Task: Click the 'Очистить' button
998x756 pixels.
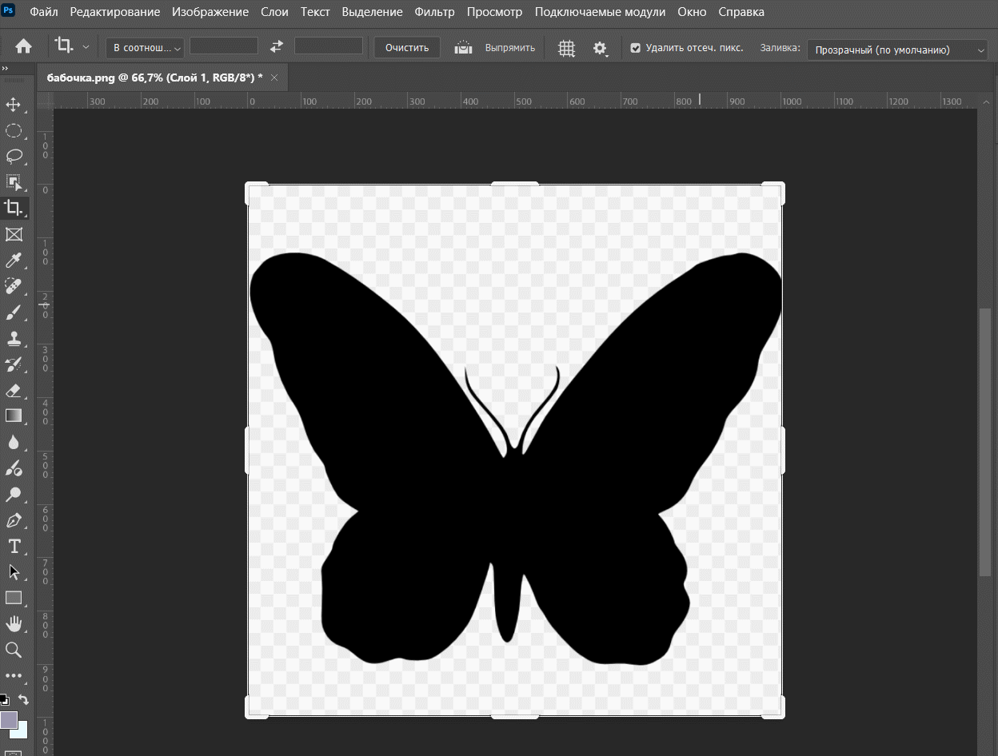Action: click(x=406, y=48)
